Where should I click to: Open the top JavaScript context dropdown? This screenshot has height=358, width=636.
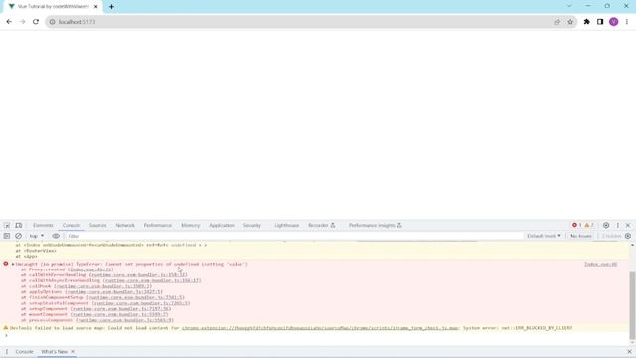point(37,236)
